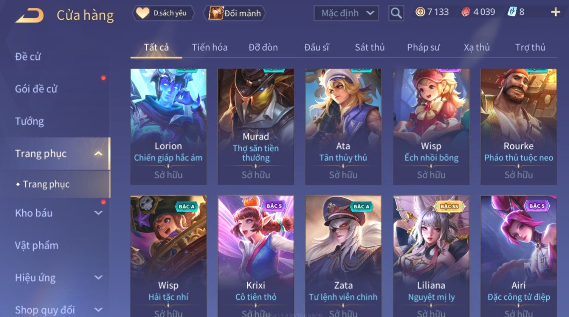
Task: Expand the Kho báu sidebar section
Action: [x=98, y=213]
